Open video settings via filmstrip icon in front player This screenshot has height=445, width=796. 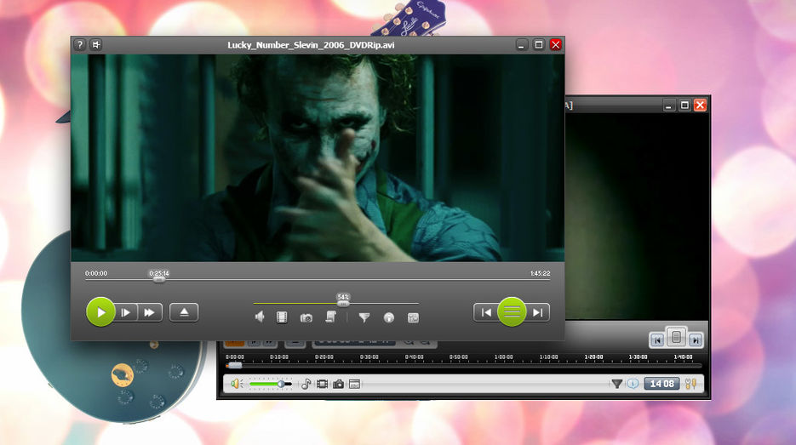pyautogui.click(x=282, y=317)
